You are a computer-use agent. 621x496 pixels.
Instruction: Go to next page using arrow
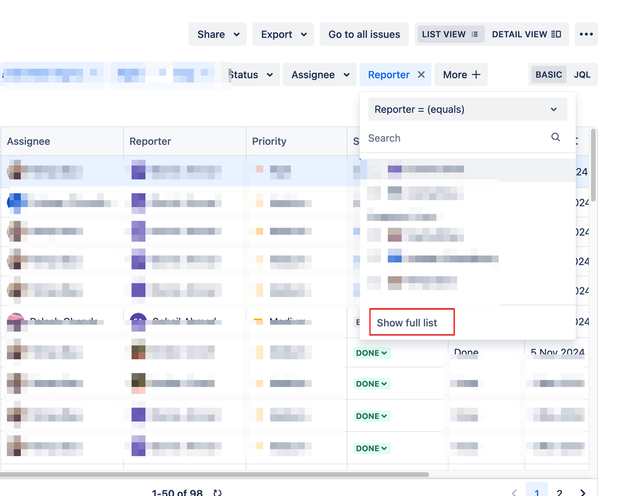[583, 492]
